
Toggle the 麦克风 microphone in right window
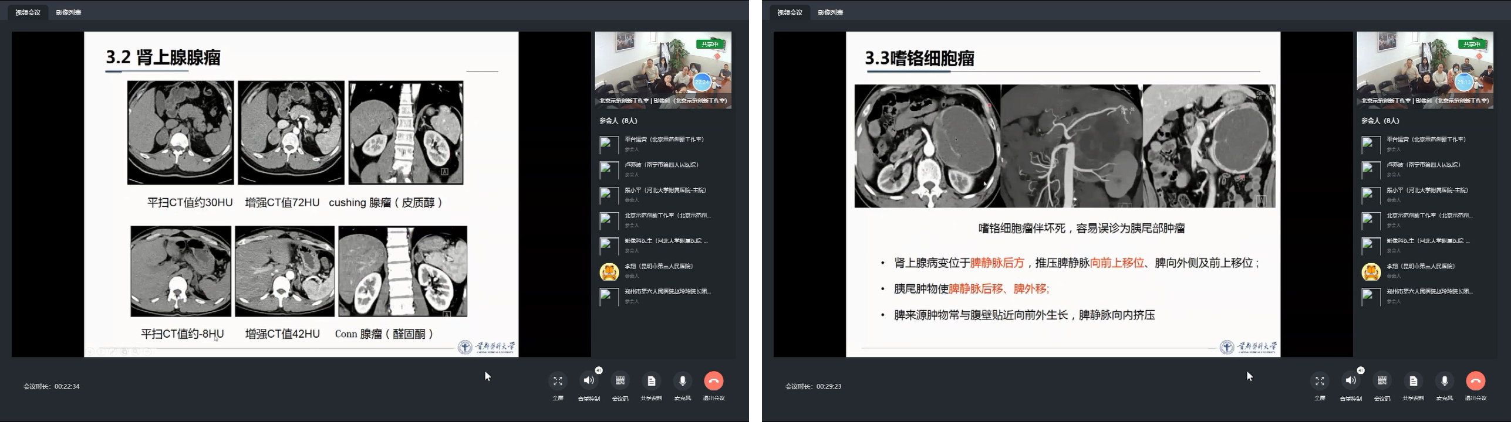1444,381
